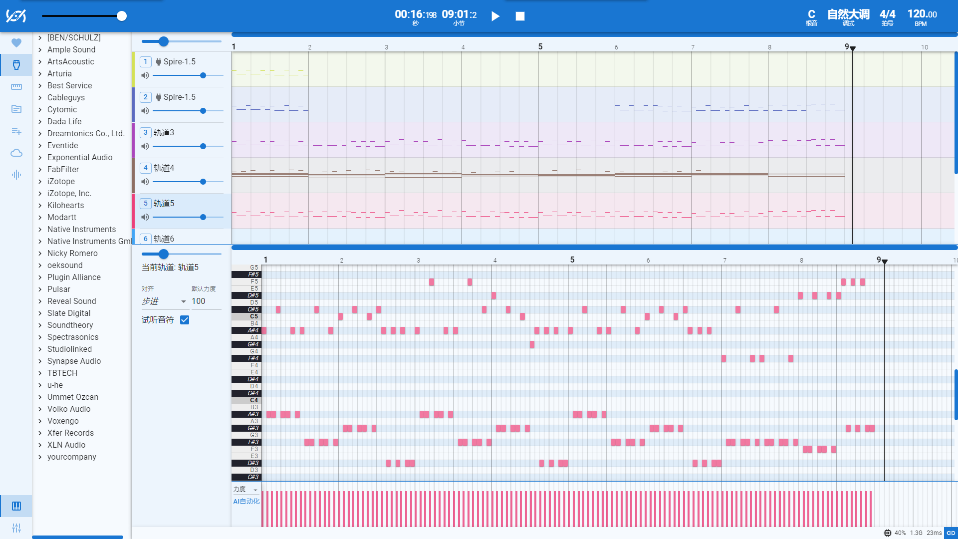The image size is (958, 539).
Task: Mute 轨道4 with its speaker icon
Action: click(x=145, y=182)
